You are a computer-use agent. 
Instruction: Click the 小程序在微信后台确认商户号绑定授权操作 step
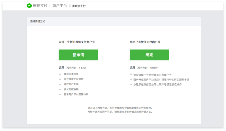(x=157, y=84)
